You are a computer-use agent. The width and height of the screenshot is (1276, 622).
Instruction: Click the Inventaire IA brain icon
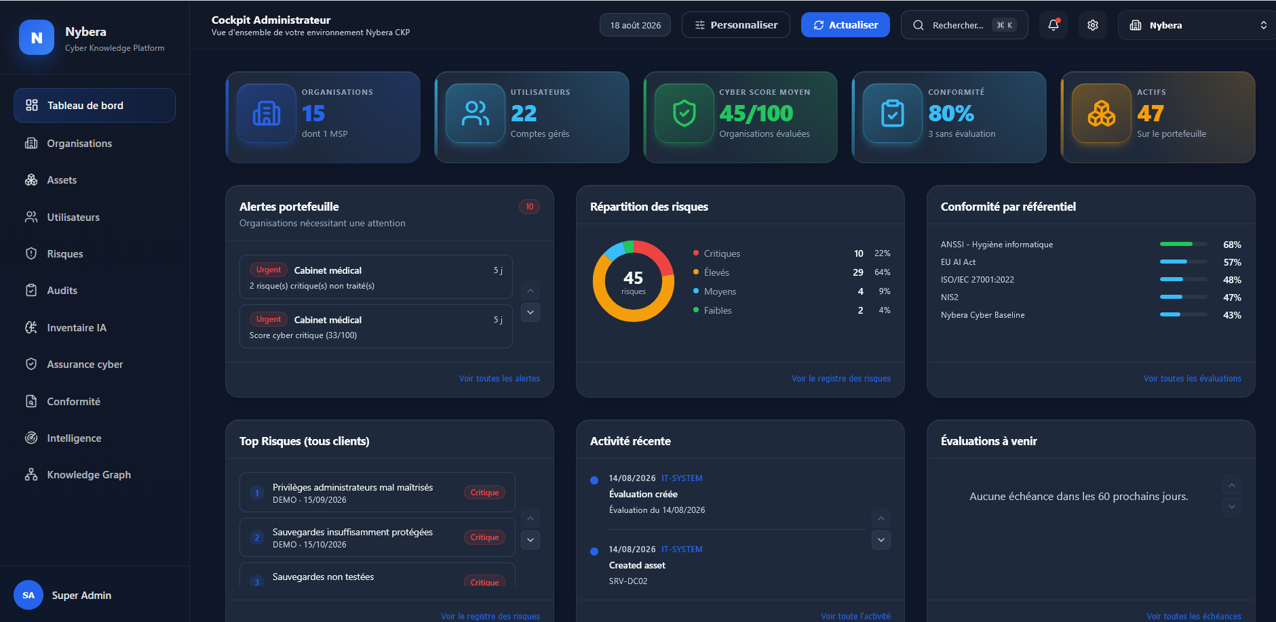pyautogui.click(x=31, y=327)
